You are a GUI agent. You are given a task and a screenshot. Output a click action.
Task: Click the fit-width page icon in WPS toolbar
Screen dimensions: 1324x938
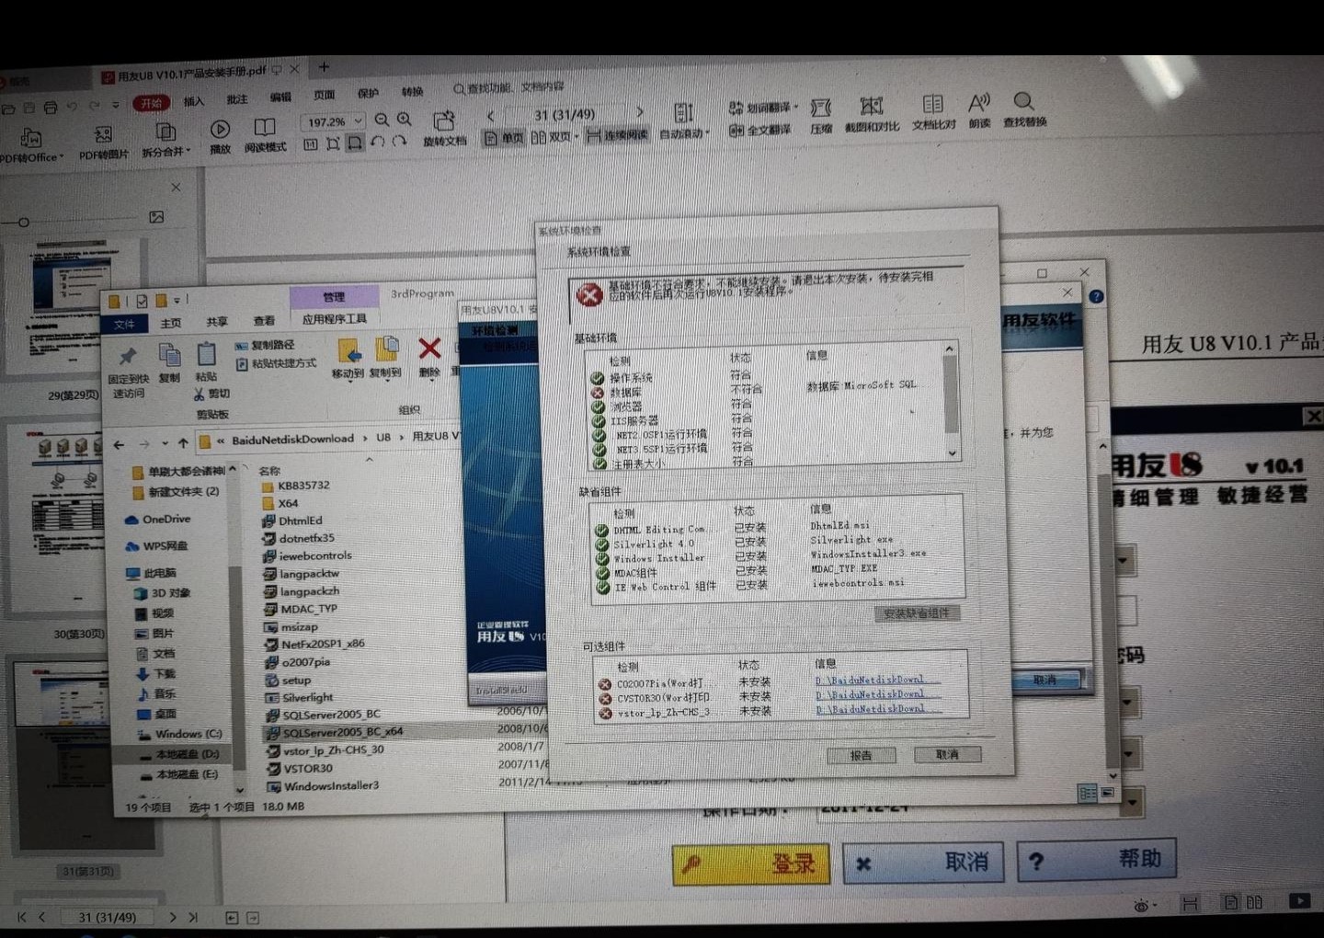click(x=355, y=143)
